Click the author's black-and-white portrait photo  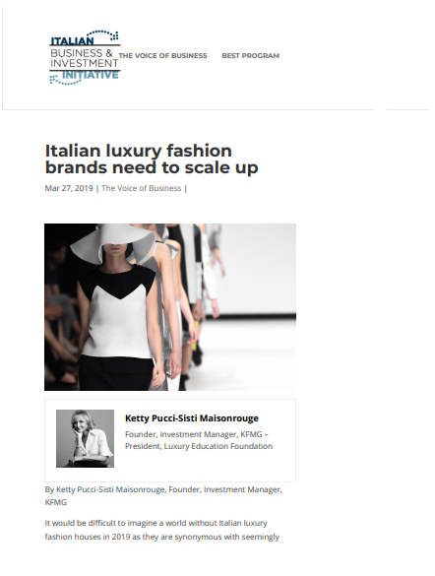86,438
